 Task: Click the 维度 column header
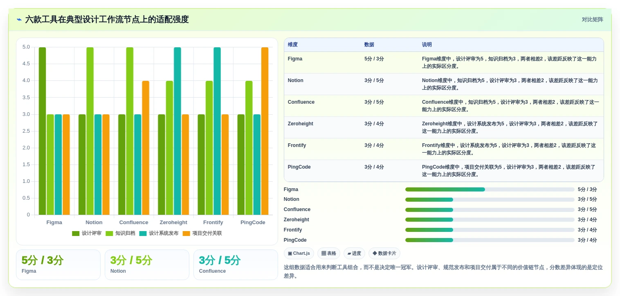(x=293, y=45)
